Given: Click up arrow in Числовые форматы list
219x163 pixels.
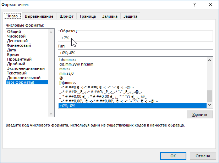Looking at the screenshot, I should (x=51, y=32).
